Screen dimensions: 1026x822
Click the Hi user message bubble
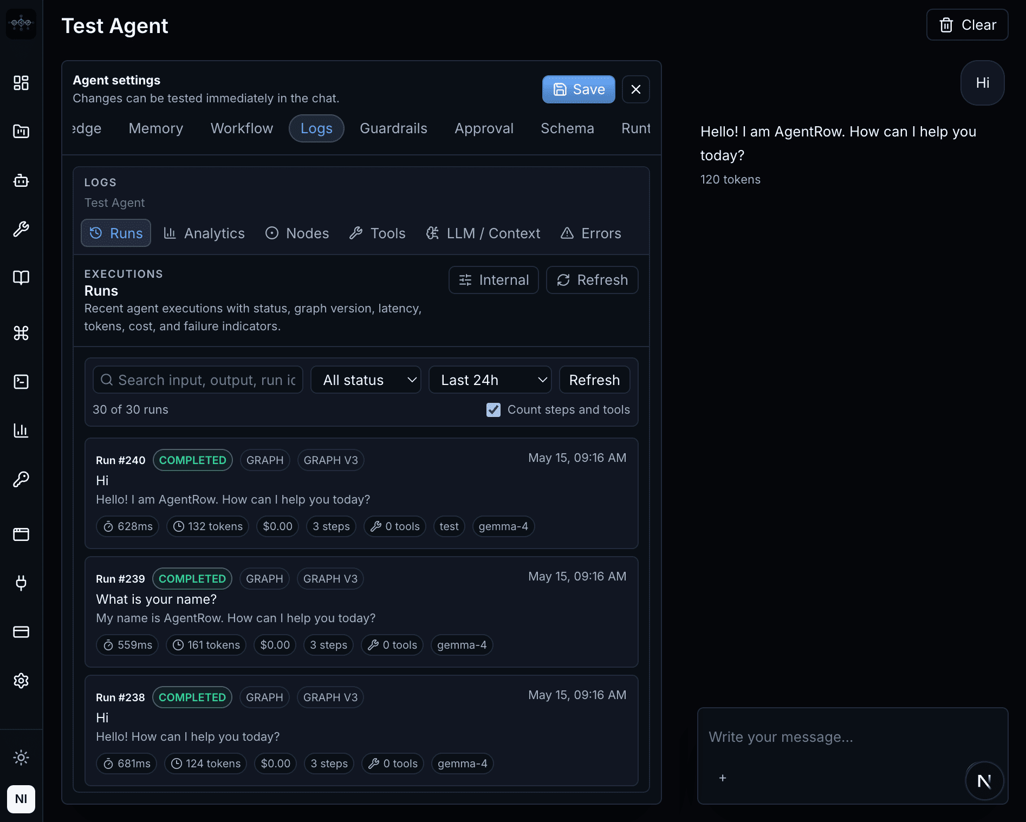click(983, 83)
